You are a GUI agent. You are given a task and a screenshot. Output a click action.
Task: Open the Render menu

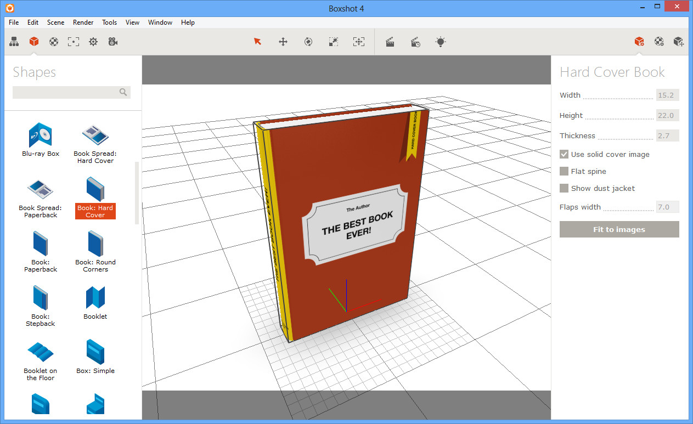[x=83, y=22]
